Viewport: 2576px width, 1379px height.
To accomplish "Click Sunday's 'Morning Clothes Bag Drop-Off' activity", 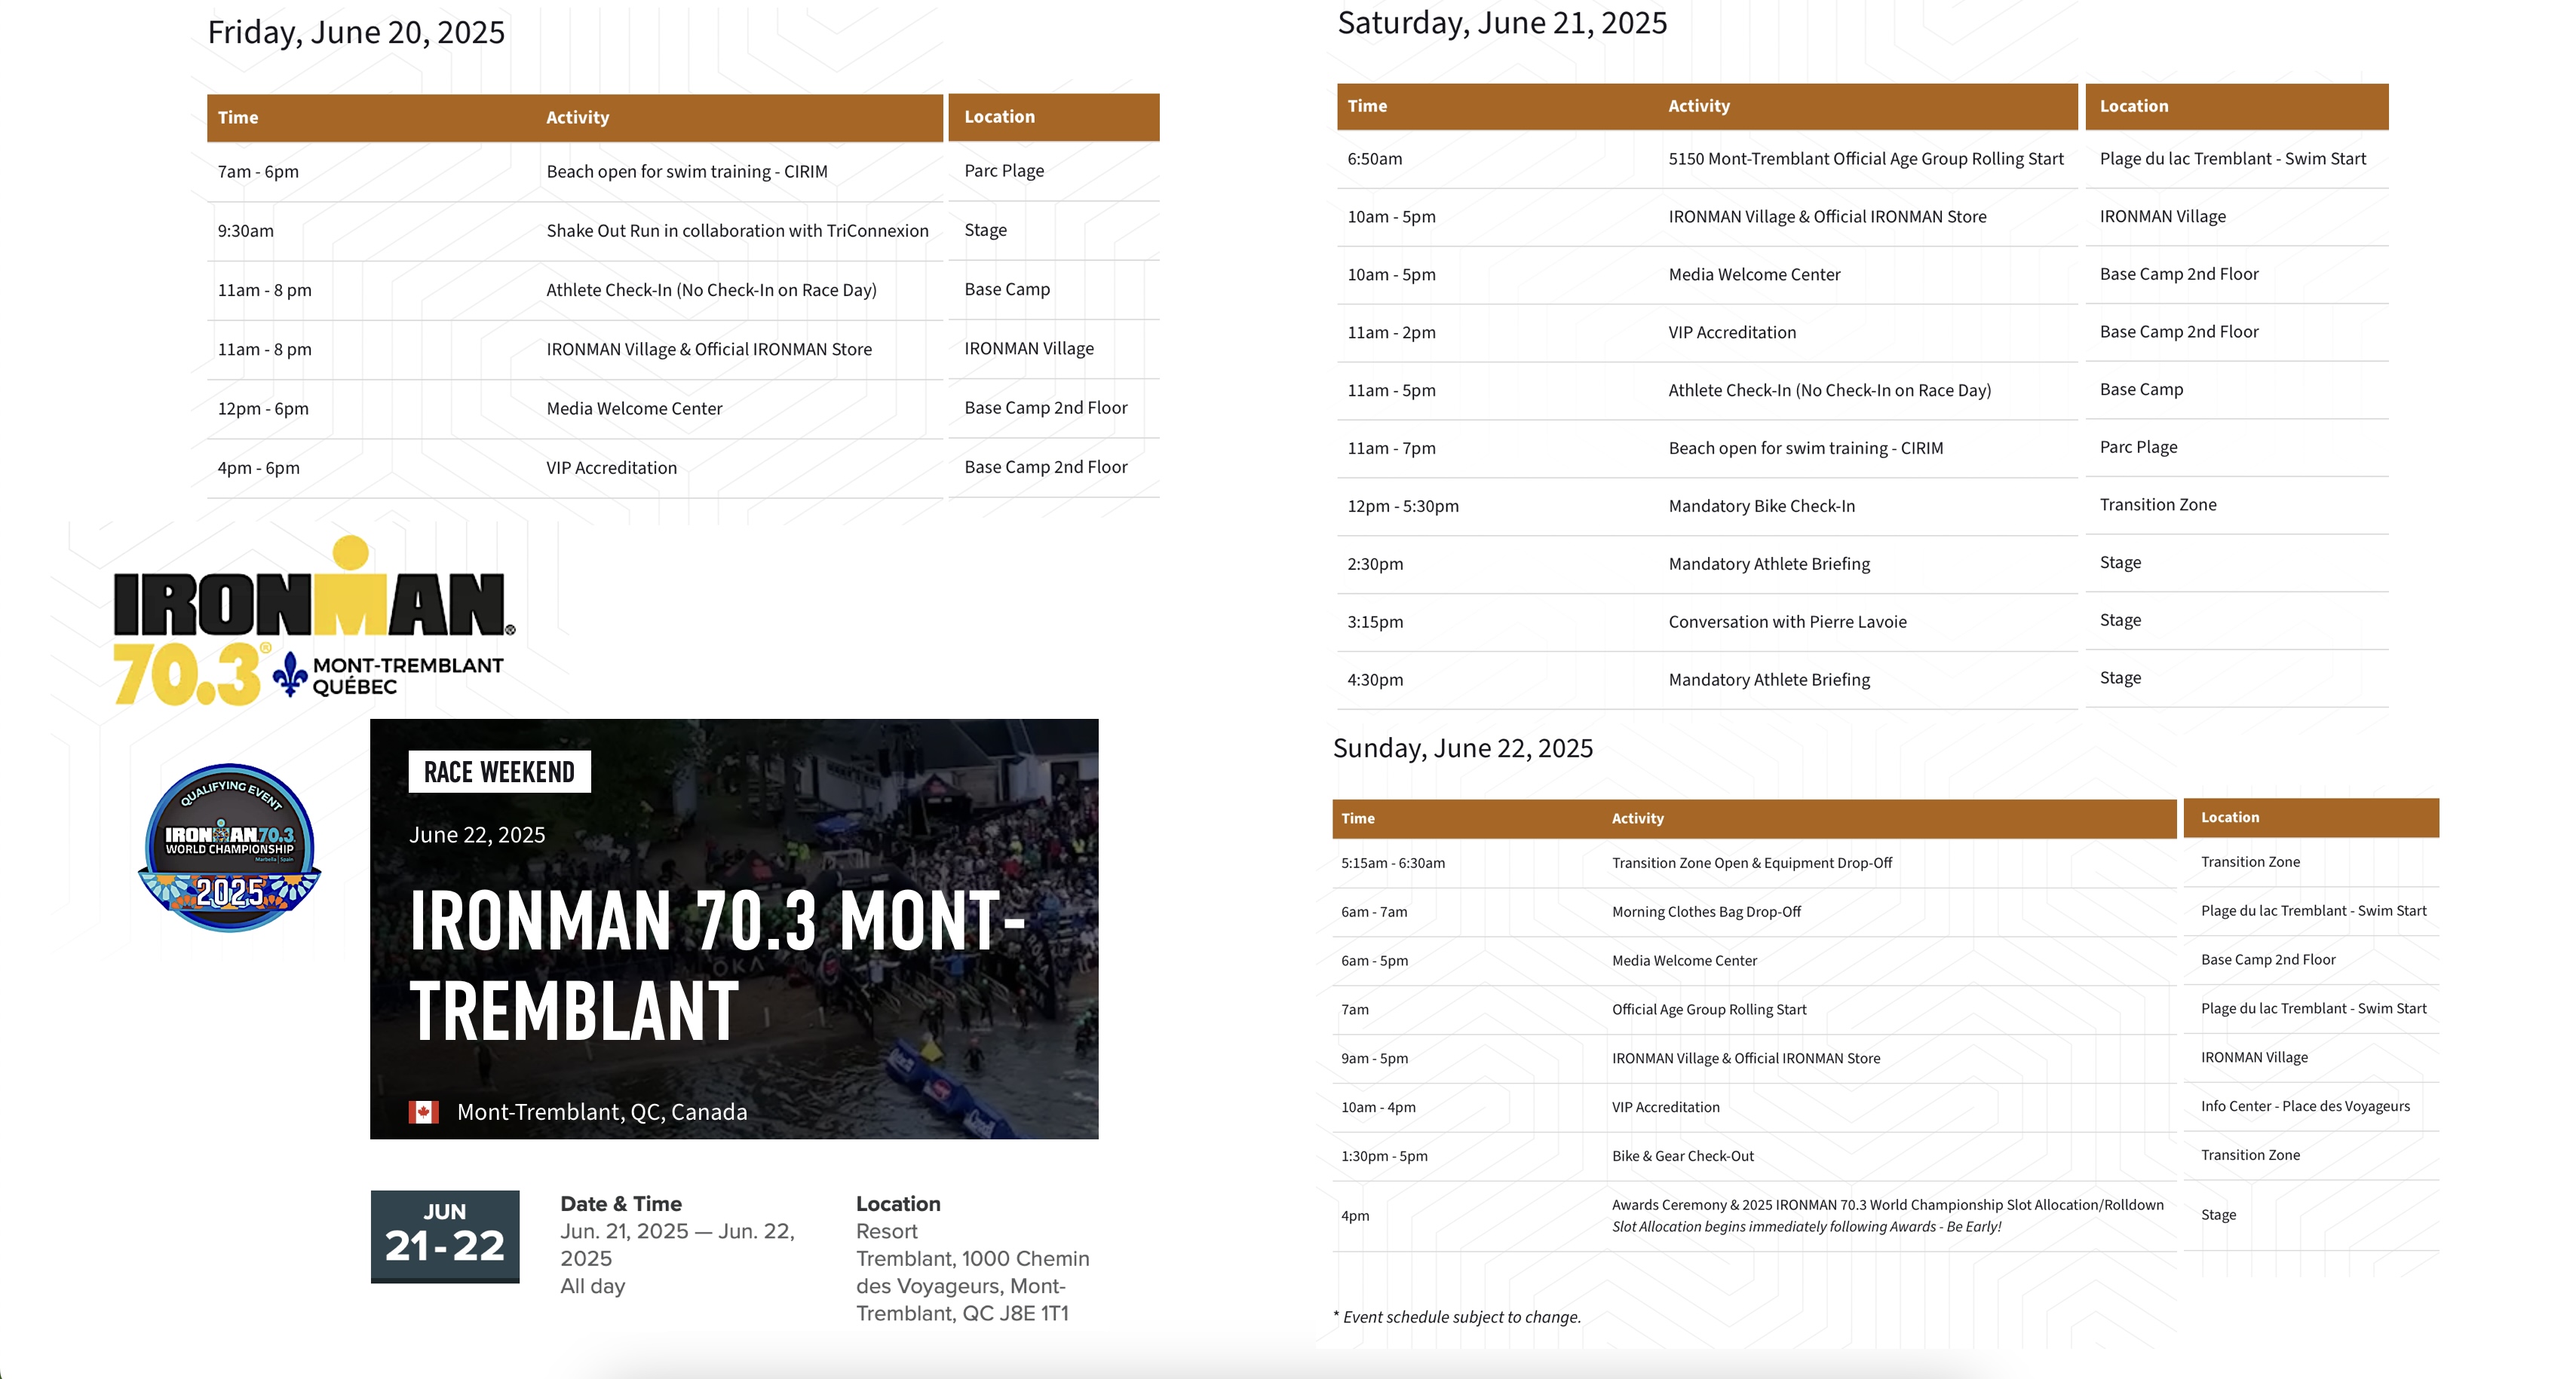I will (x=1706, y=913).
